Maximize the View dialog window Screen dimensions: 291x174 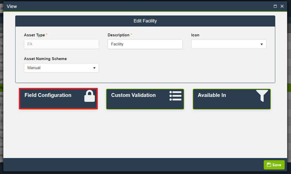(x=275, y=6)
